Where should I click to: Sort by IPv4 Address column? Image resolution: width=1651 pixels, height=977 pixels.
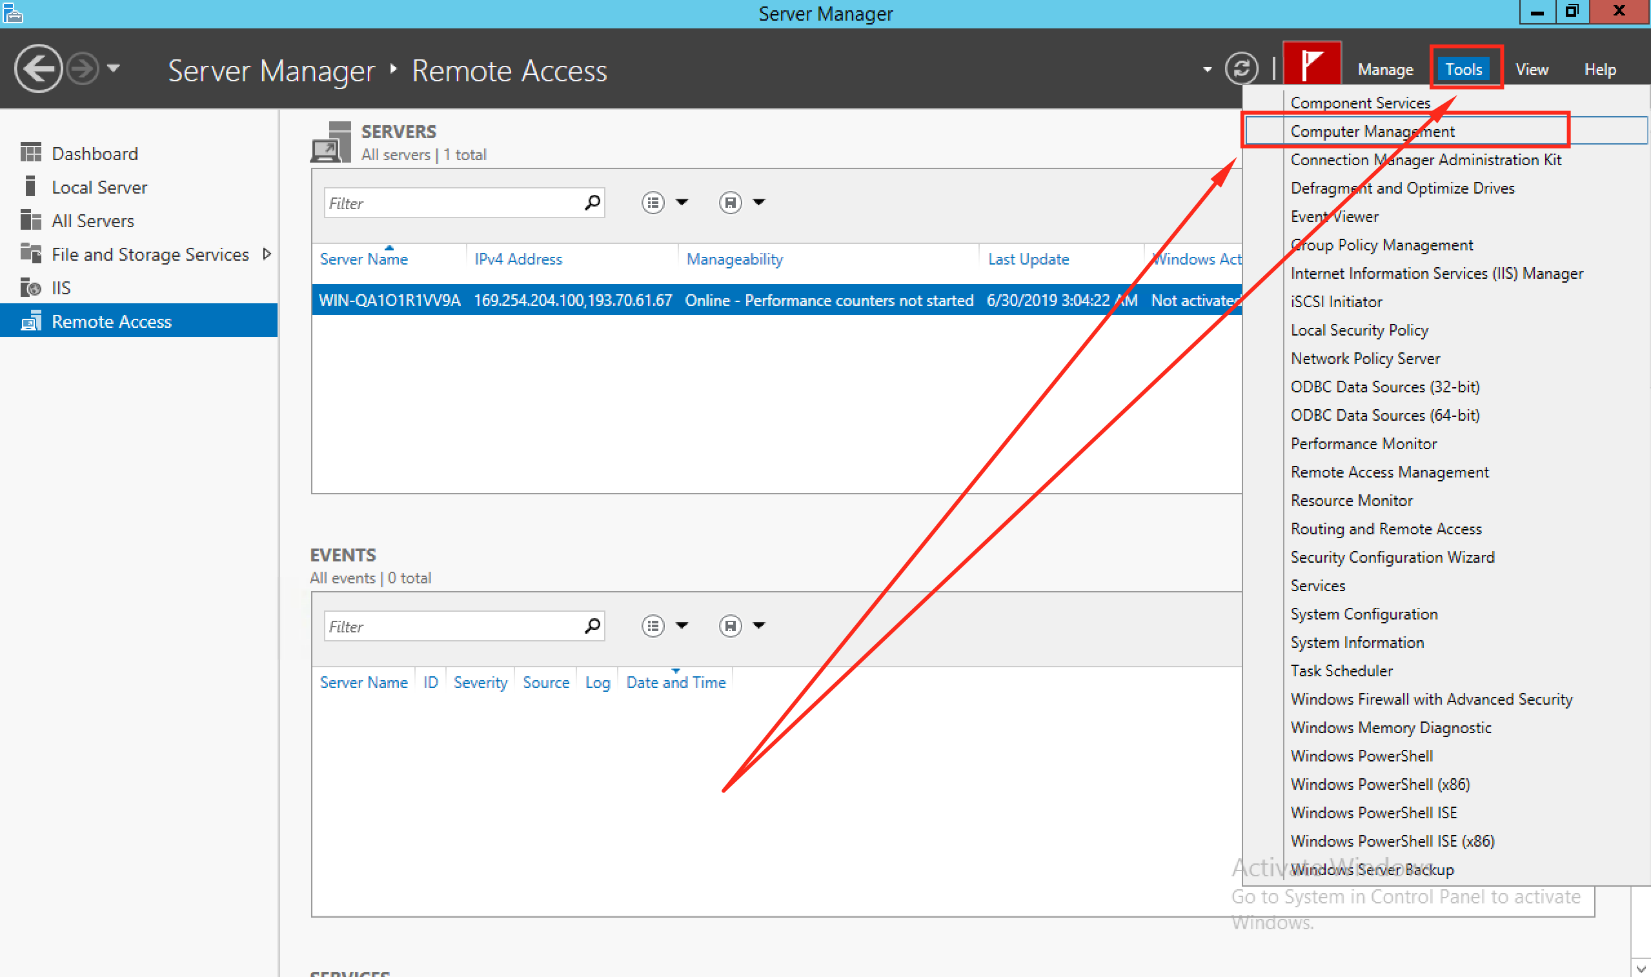tap(518, 259)
